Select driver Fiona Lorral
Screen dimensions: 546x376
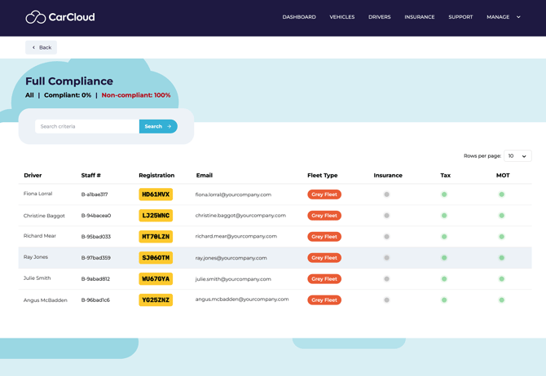[38, 194]
